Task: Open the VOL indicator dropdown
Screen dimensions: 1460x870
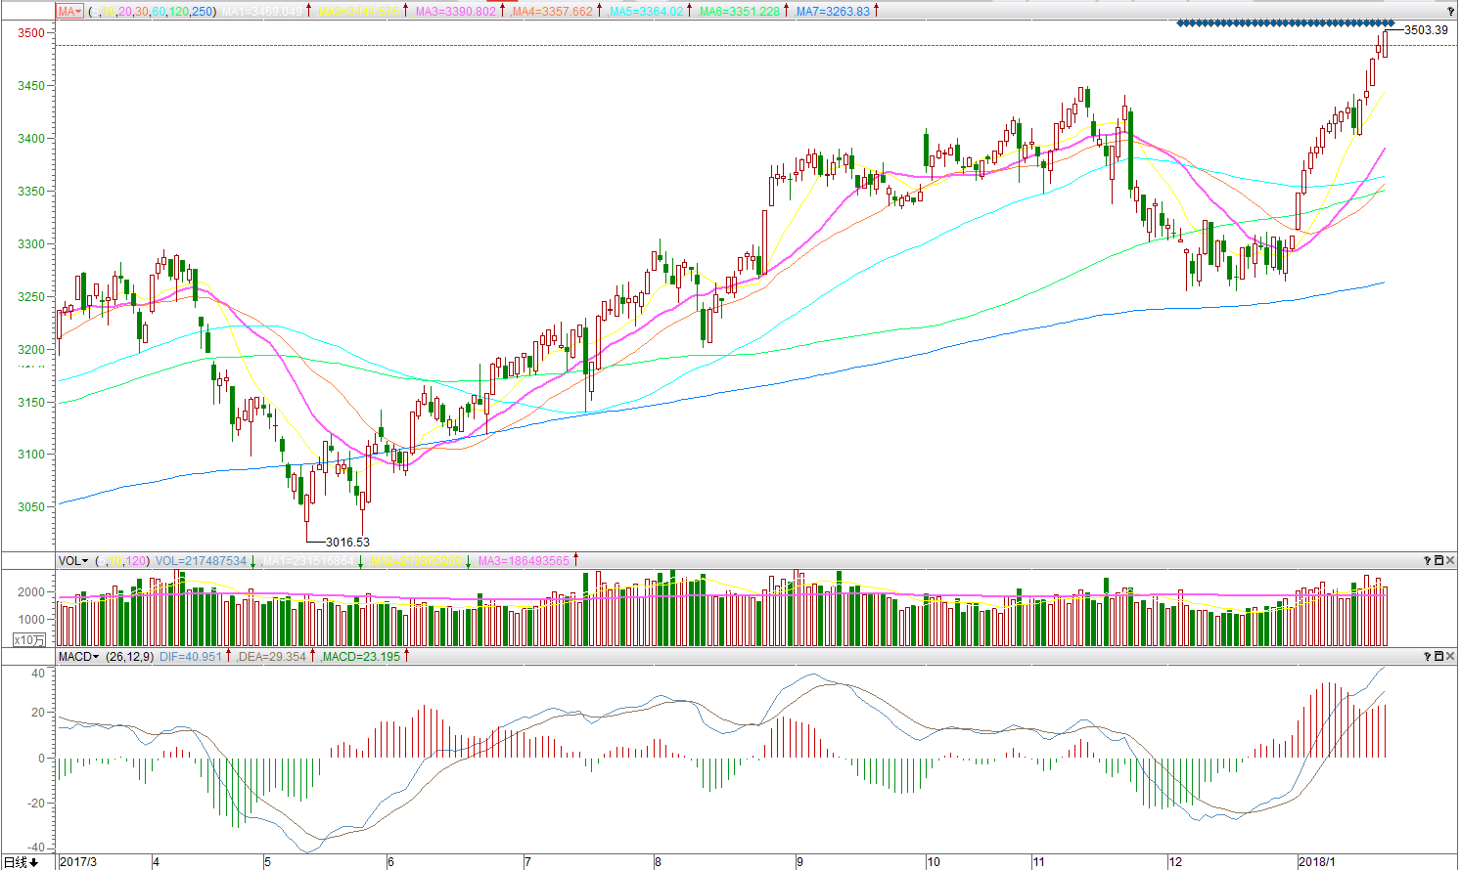Action: [73, 561]
